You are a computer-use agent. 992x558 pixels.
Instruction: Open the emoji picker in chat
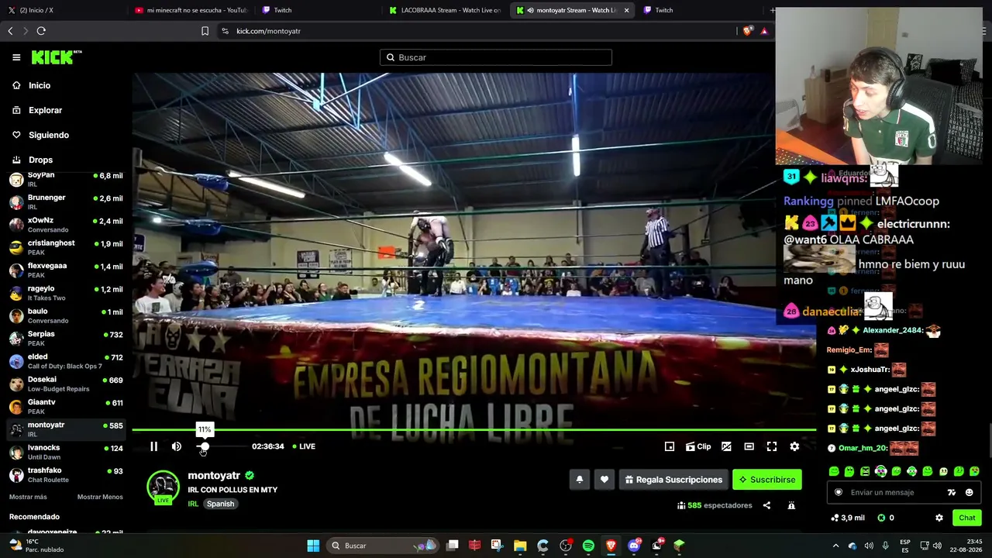click(x=969, y=492)
